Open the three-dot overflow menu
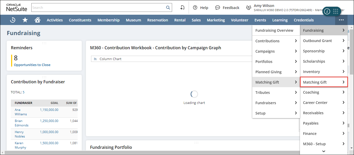 coord(341,20)
